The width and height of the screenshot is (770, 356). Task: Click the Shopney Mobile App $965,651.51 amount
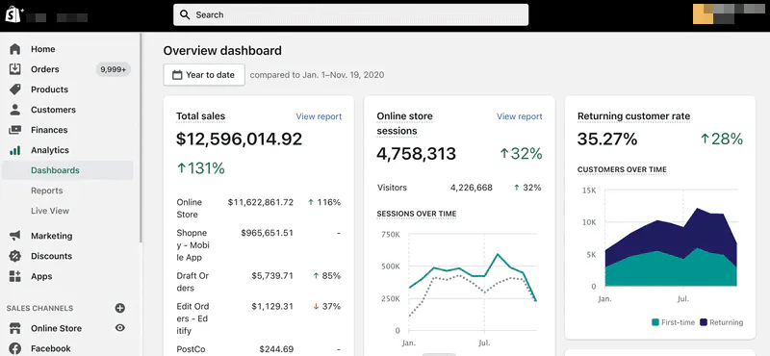pyautogui.click(x=267, y=233)
